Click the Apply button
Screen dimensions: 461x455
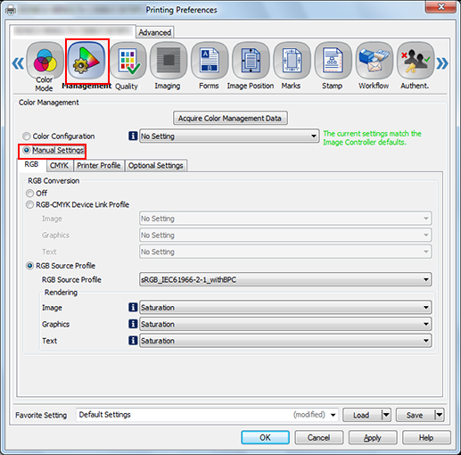(x=373, y=437)
